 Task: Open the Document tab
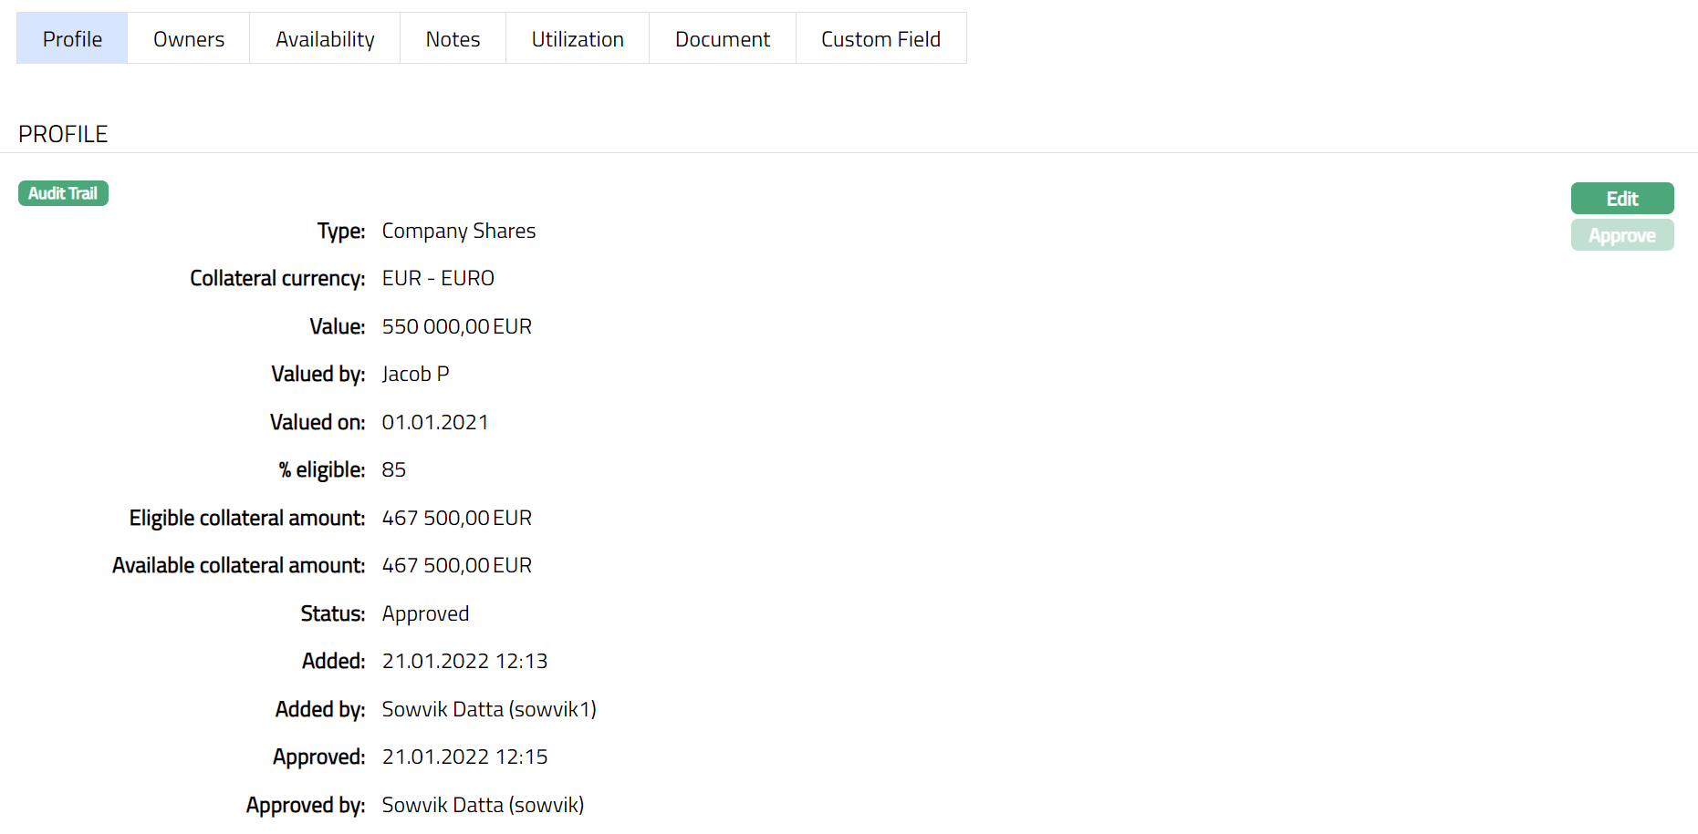[x=722, y=39]
